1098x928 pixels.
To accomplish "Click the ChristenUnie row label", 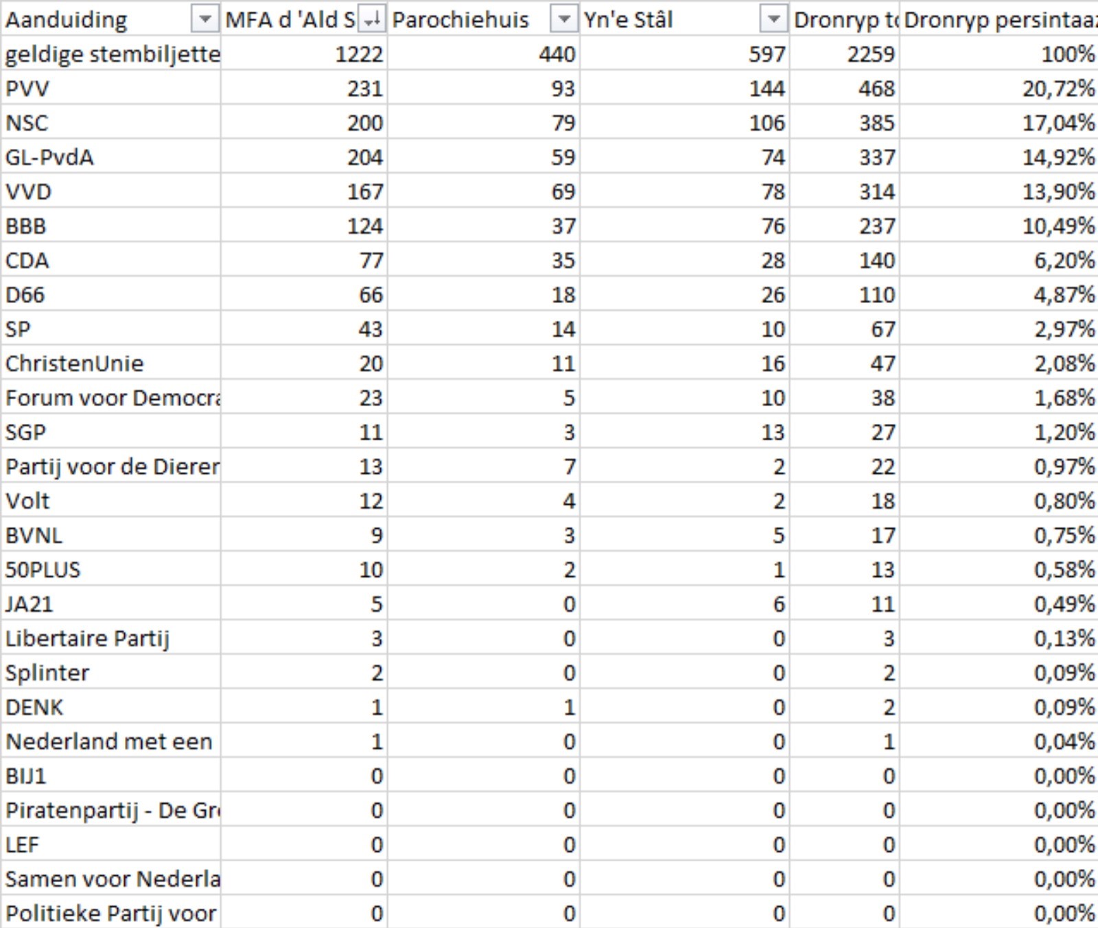I will (111, 363).
